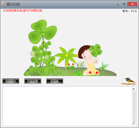Viewport: 139px width, 128px height.
Task: Close the window with the red X
Action: 132,4
